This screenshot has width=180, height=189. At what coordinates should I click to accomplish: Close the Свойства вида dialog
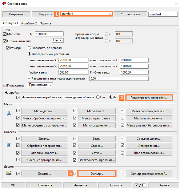(x=176, y=4)
